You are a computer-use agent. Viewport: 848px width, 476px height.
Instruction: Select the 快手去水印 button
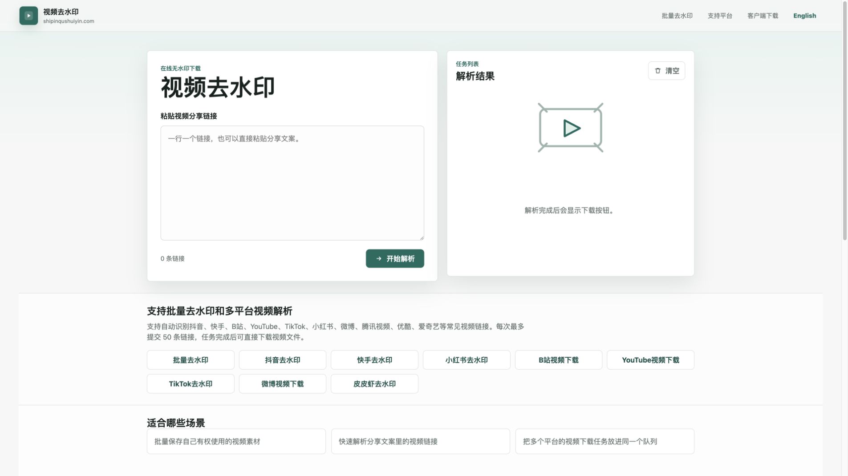374,360
